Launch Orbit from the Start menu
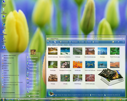The height and width of the screenshot is (101, 127). 4,73
